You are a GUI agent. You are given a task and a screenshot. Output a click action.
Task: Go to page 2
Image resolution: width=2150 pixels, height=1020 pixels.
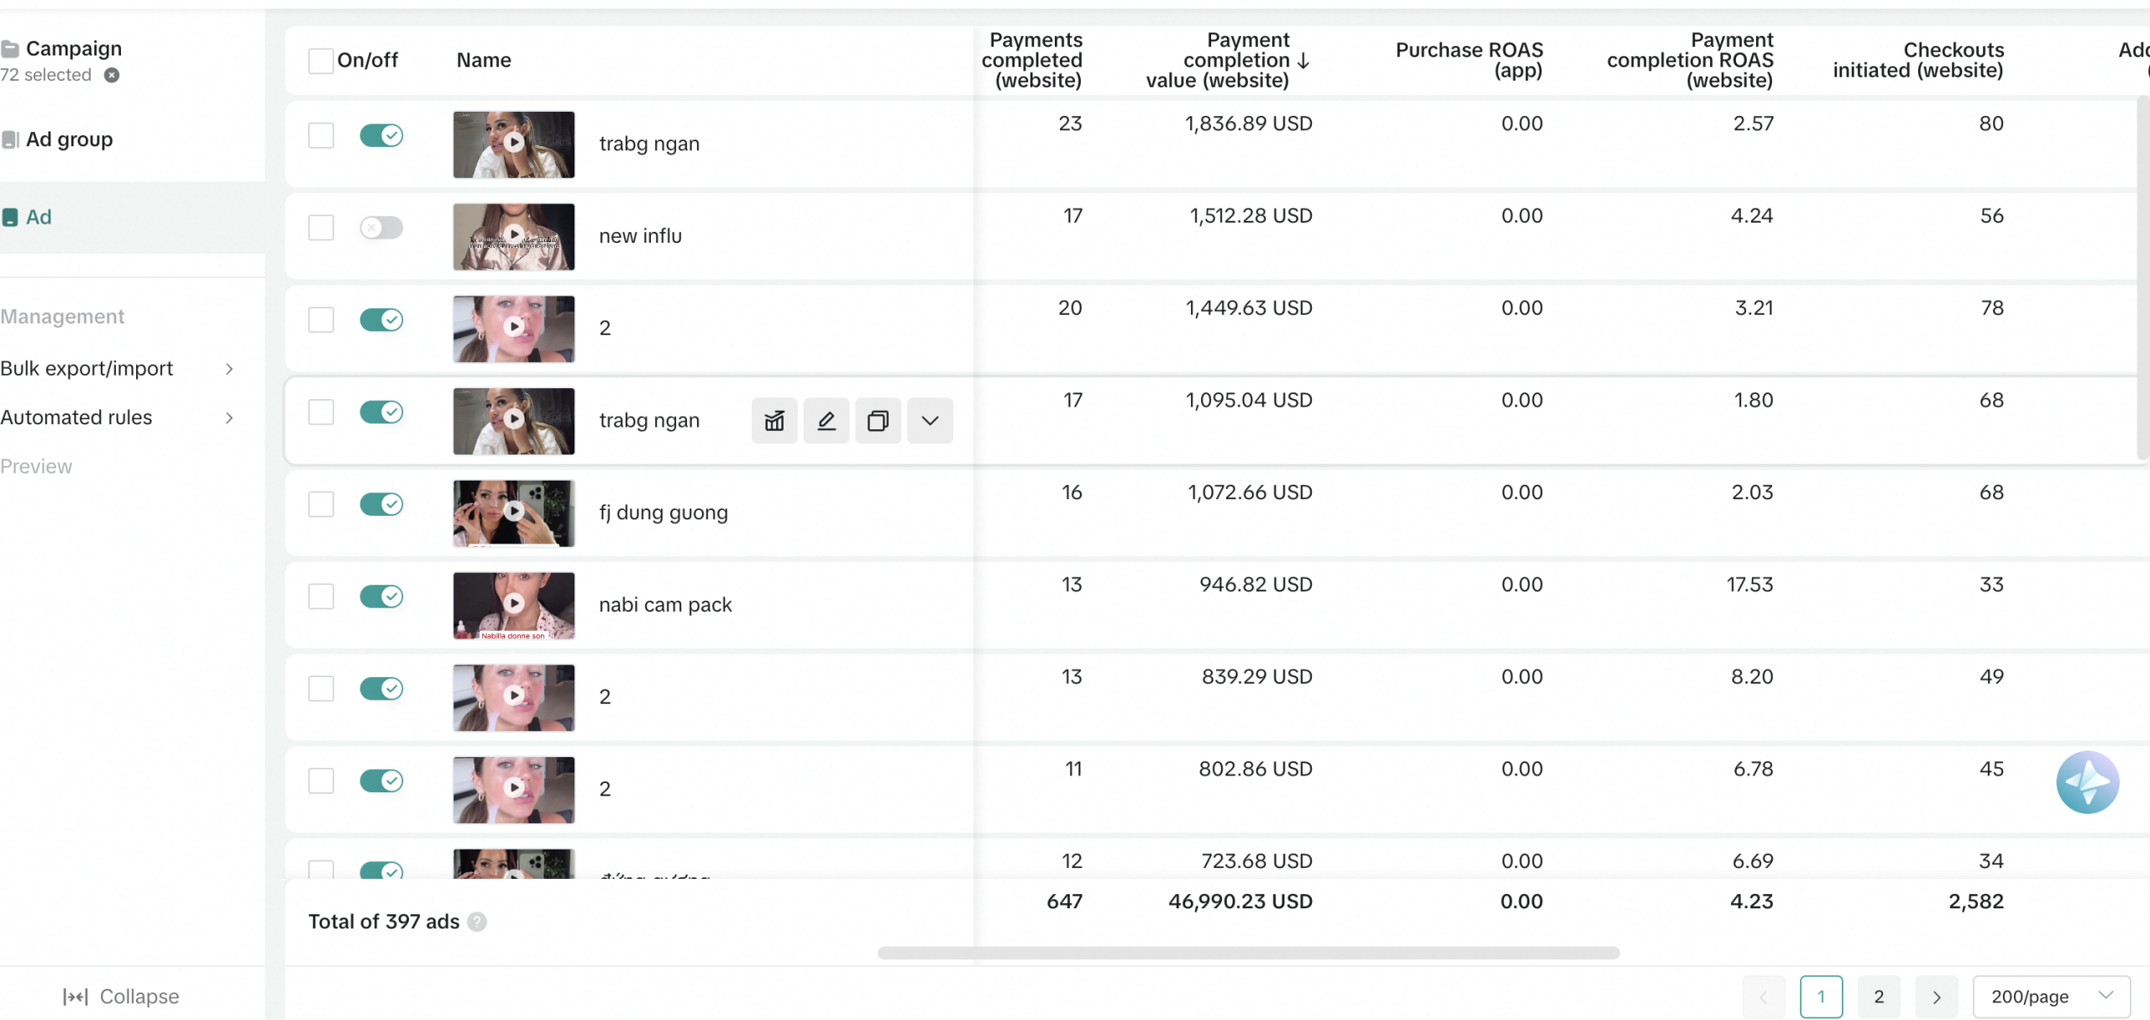[1879, 996]
